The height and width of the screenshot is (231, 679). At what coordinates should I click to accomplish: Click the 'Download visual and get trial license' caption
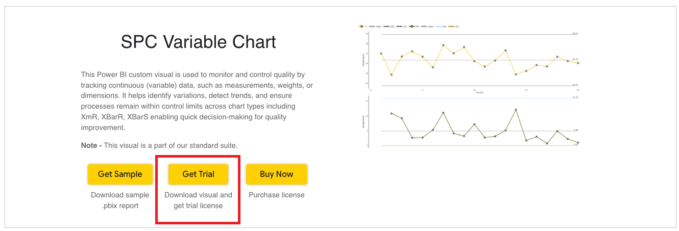(x=198, y=200)
